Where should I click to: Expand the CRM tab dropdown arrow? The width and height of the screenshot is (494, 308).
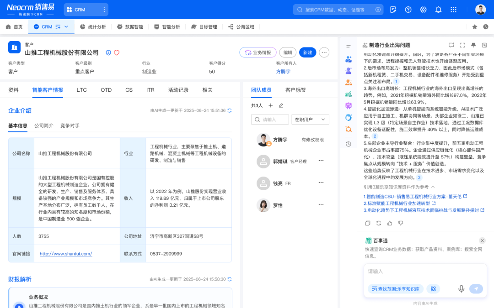[66, 27]
